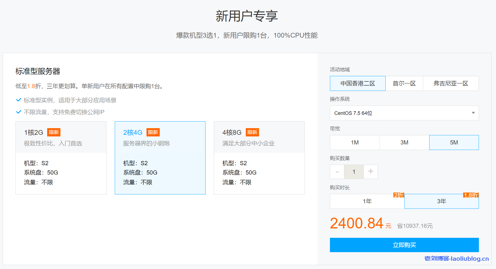Select the 4核8G server plan card
Viewport: 496px width, 269px height.
pyautogui.click(x=259, y=158)
